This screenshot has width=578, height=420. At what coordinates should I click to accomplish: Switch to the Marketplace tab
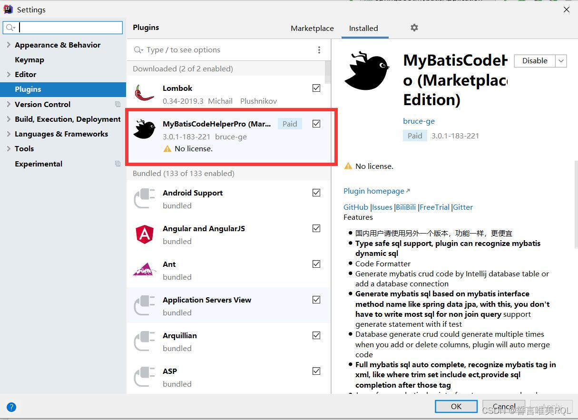(312, 29)
